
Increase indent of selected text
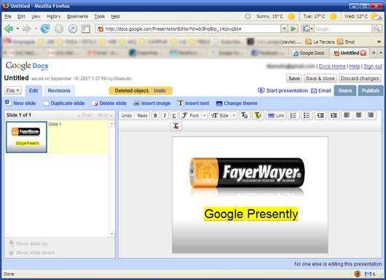[x=334, y=116]
